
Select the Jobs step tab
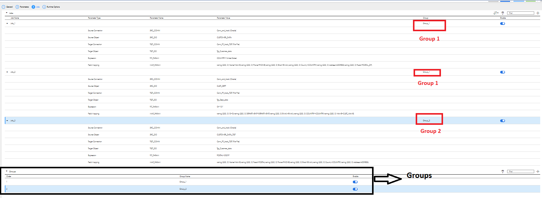click(36, 7)
